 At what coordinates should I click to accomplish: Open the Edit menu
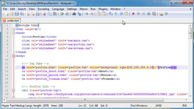coord(12,9)
